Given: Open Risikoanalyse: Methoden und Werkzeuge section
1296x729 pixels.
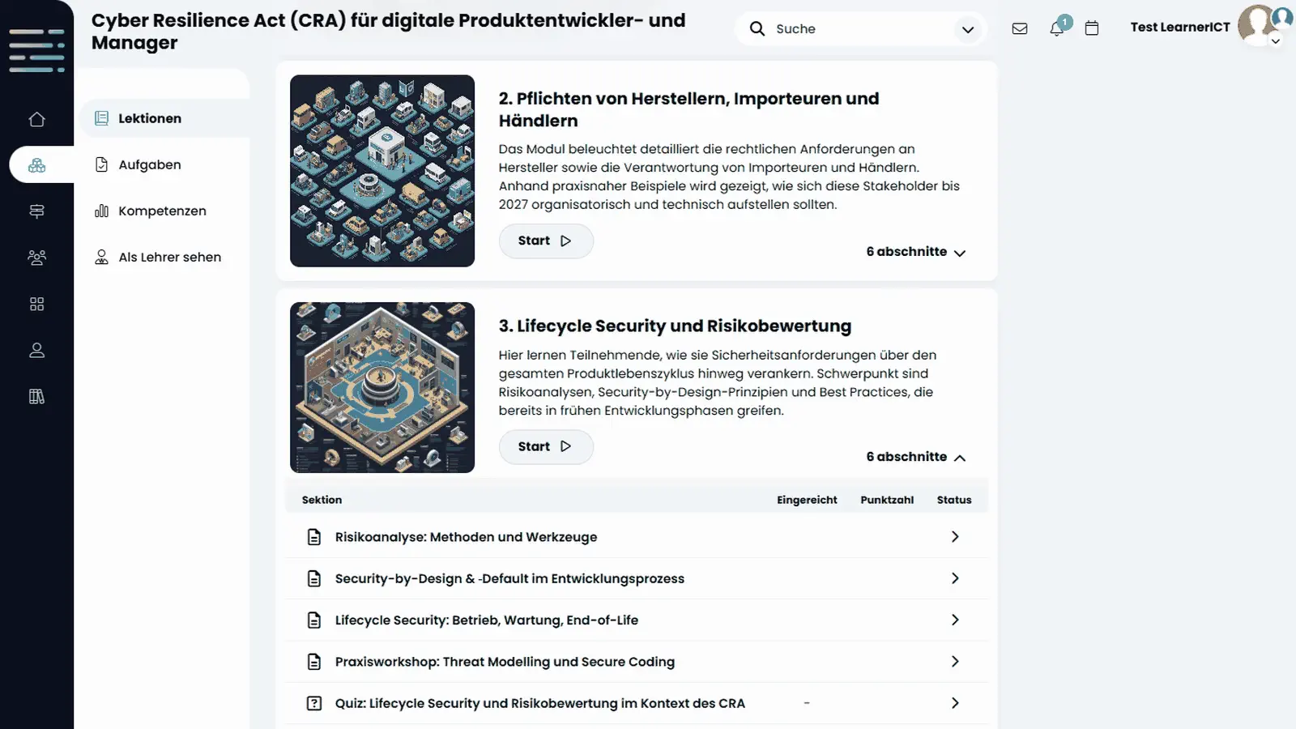Looking at the screenshot, I should [x=637, y=537].
